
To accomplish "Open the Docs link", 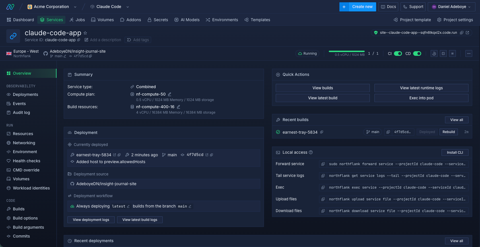I will 388,7.
